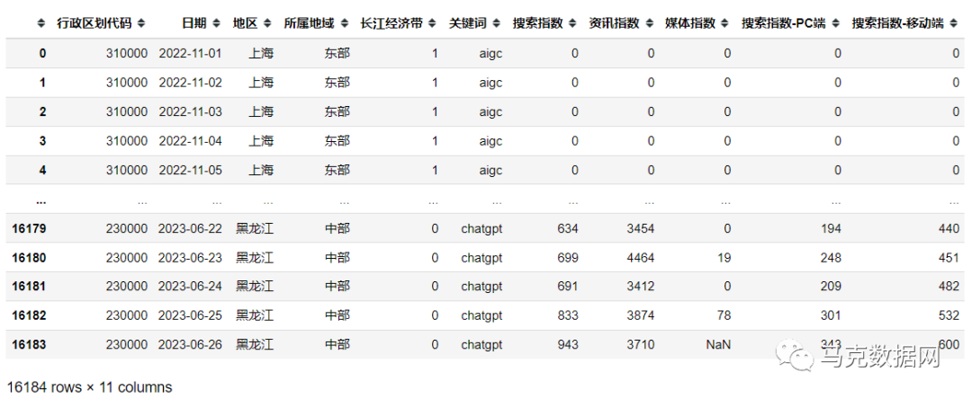Click date cell 2023-06-24

pos(190,287)
